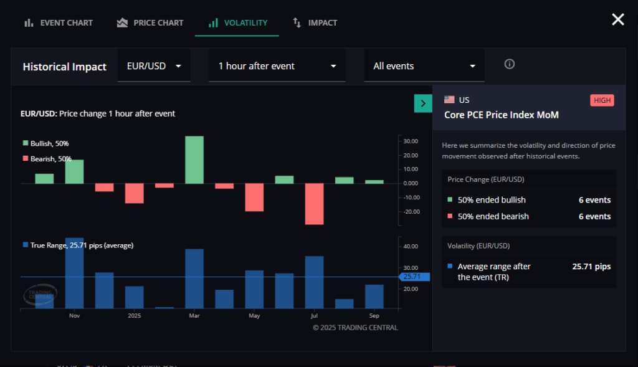Click the Price Chart mountain icon
Viewport: 638px width, 367px height.
122,23
